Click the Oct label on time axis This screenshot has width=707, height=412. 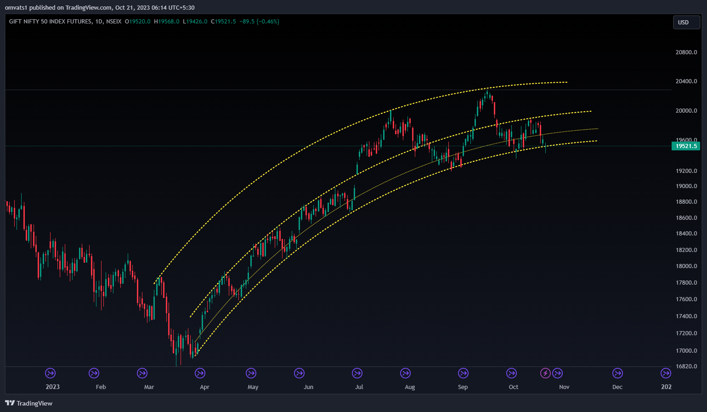[514, 387]
